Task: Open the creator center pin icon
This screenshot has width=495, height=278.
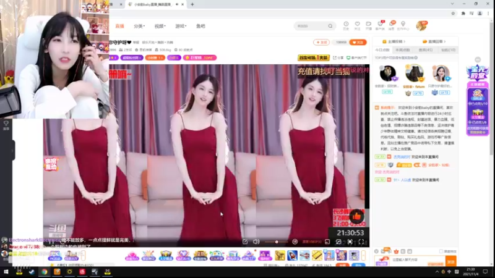Action: (403, 24)
